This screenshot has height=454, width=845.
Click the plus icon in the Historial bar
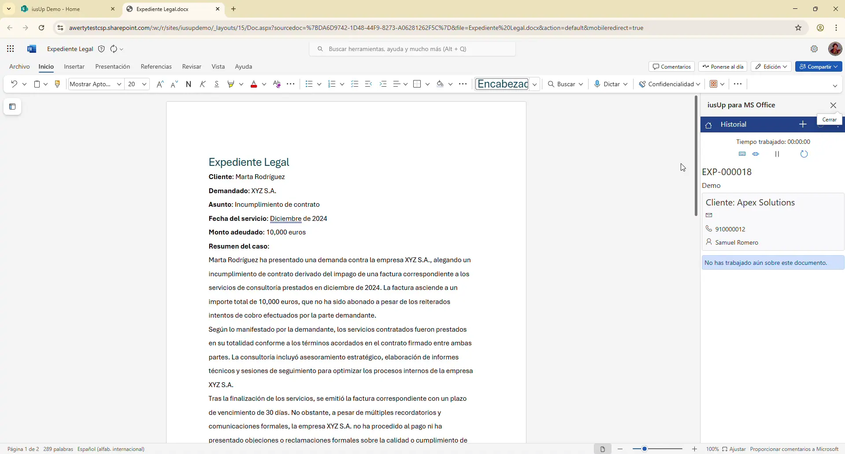click(803, 124)
